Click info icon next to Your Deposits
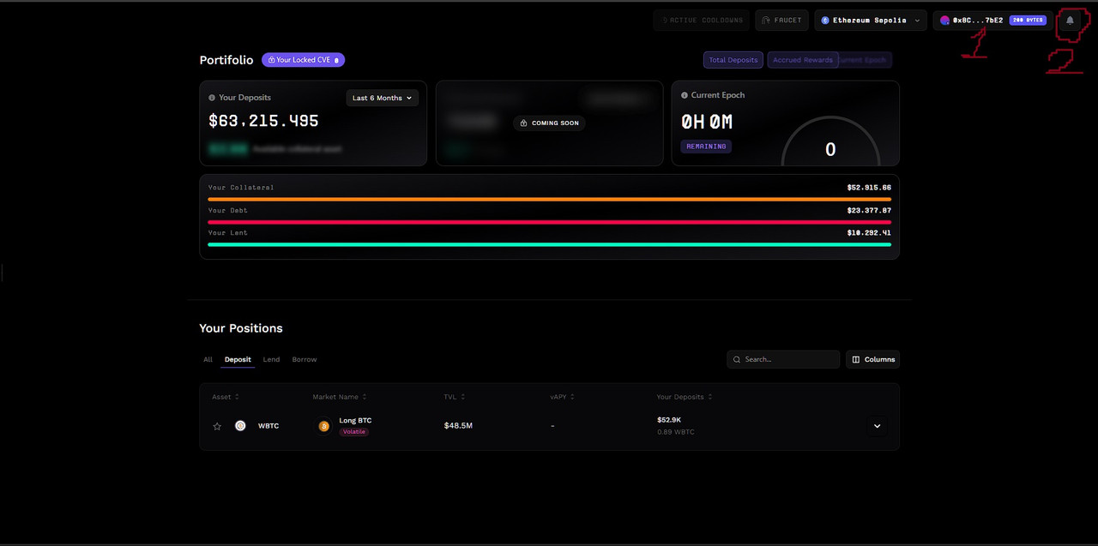1098x546 pixels. pos(212,98)
